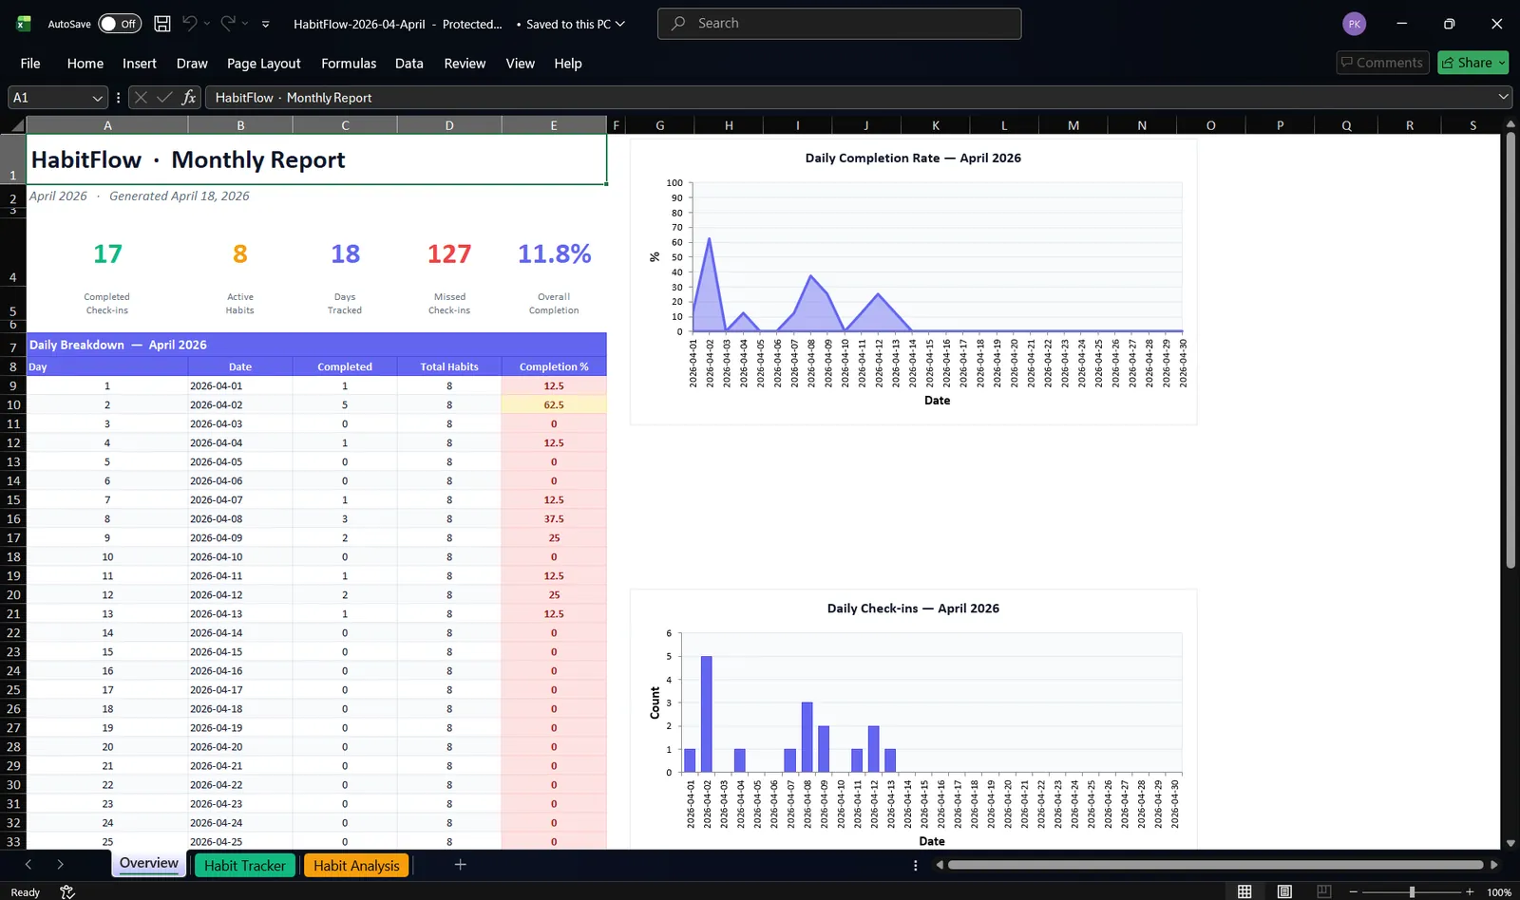Screen dimensions: 1520x900
Task: Open the Comments pane button
Action: [x=1382, y=63]
